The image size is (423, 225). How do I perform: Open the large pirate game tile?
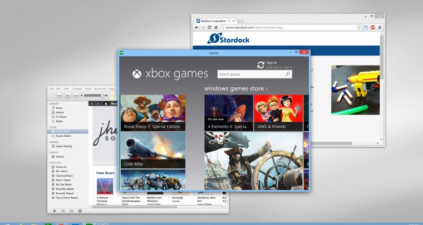click(x=254, y=161)
